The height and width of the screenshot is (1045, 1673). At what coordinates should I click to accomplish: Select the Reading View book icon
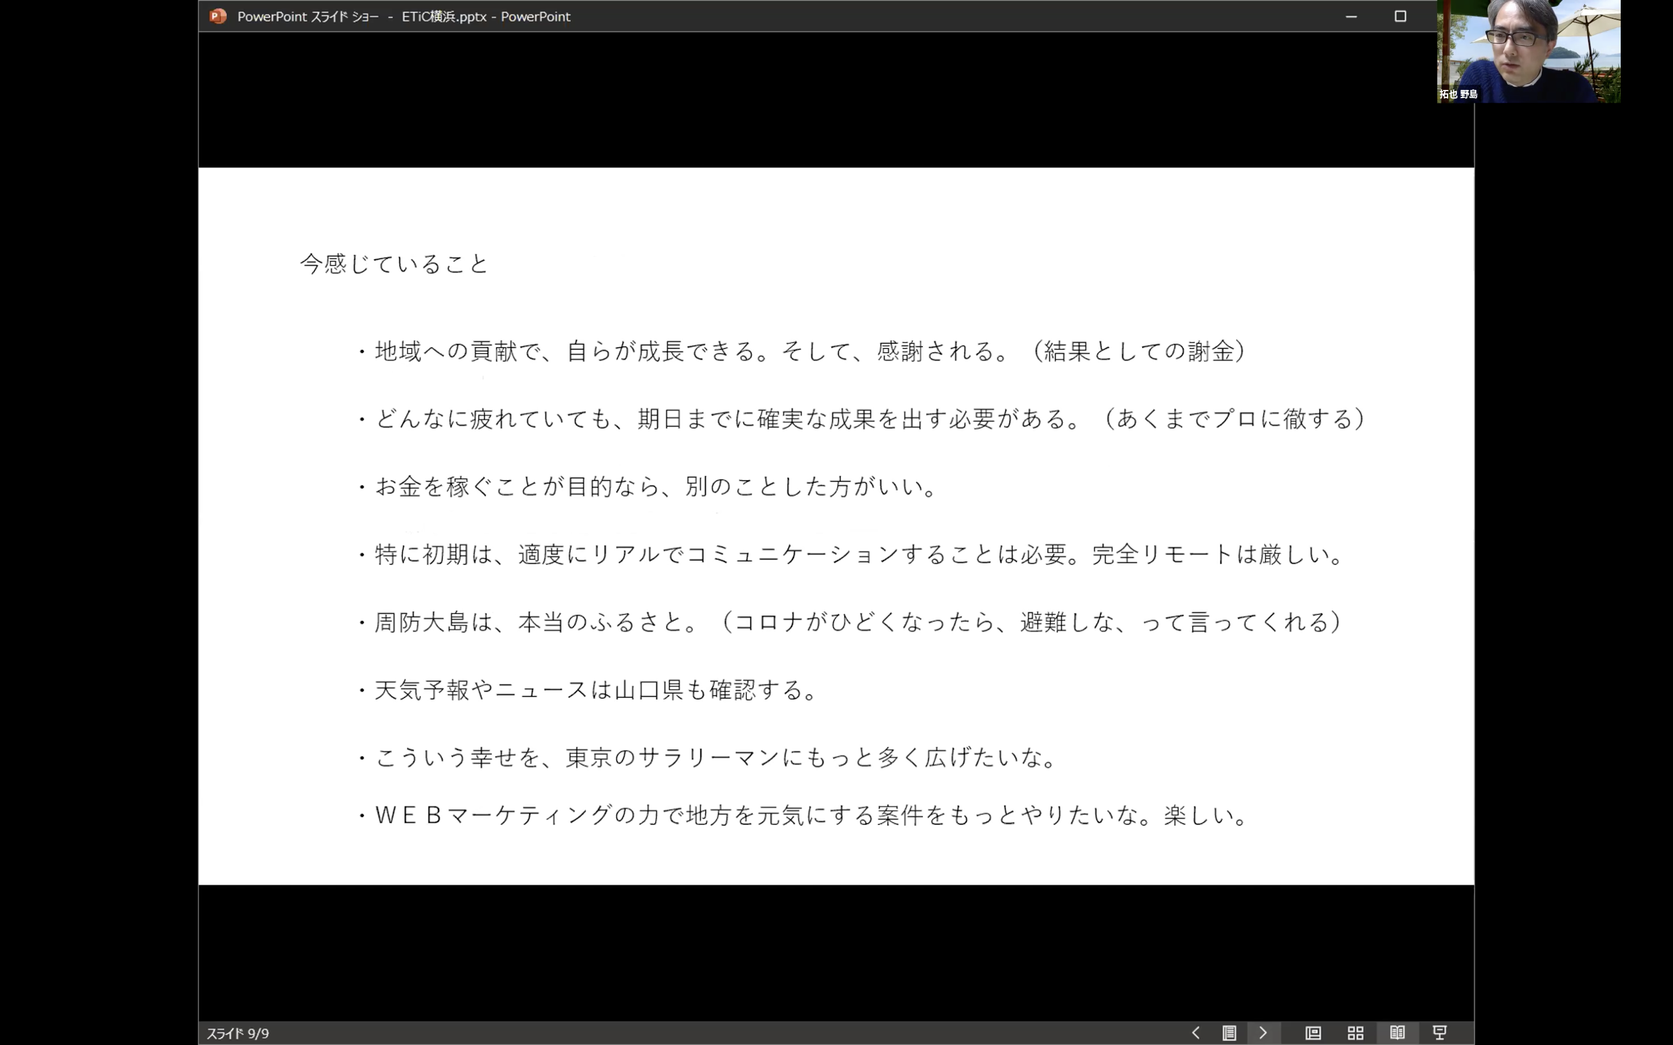pos(1397,1033)
